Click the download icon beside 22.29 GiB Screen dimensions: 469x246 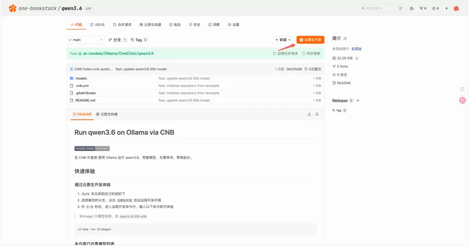click(357, 58)
